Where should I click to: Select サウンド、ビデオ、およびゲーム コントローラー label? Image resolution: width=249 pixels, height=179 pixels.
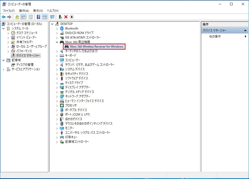(x=90, y=65)
